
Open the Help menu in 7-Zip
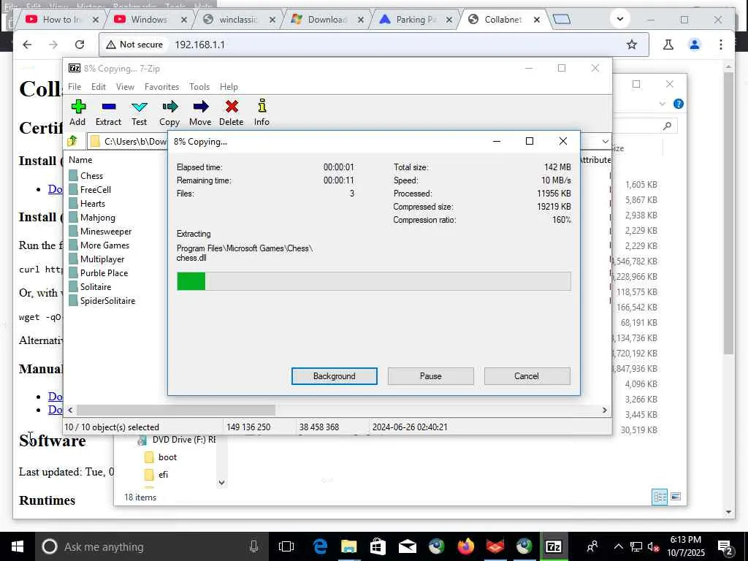point(229,87)
